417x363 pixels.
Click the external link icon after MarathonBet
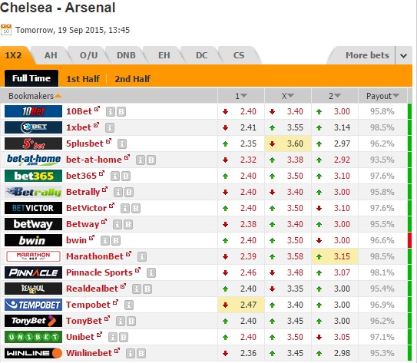coord(129,254)
